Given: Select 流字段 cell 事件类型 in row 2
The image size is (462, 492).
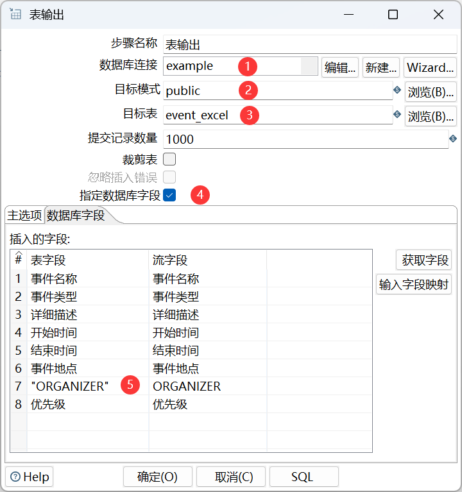Looking at the screenshot, I should tap(208, 296).
